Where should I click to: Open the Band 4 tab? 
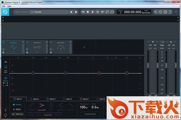click(68, 99)
